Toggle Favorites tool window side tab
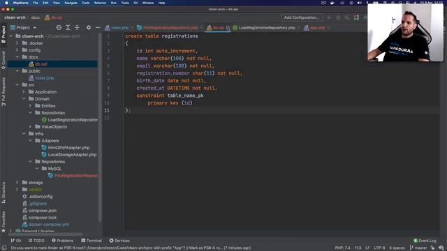 point(3,222)
